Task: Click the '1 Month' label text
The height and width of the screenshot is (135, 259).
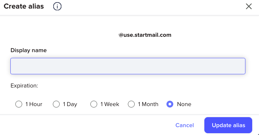Action: point(148,104)
